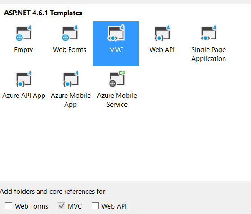Click the "Azure API App" label text

tap(24, 96)
